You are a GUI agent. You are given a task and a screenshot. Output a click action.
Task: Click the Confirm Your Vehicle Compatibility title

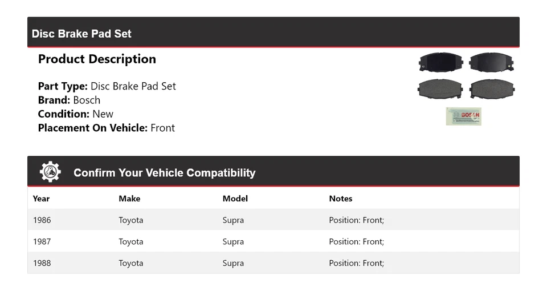(164, 173)
